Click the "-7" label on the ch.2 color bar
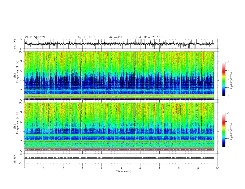This screenshot has width=245, height=189. click(x=228, y=147)
